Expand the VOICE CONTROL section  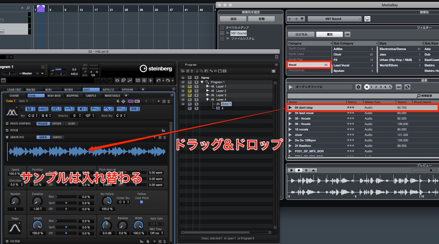(x=7, y=123)
